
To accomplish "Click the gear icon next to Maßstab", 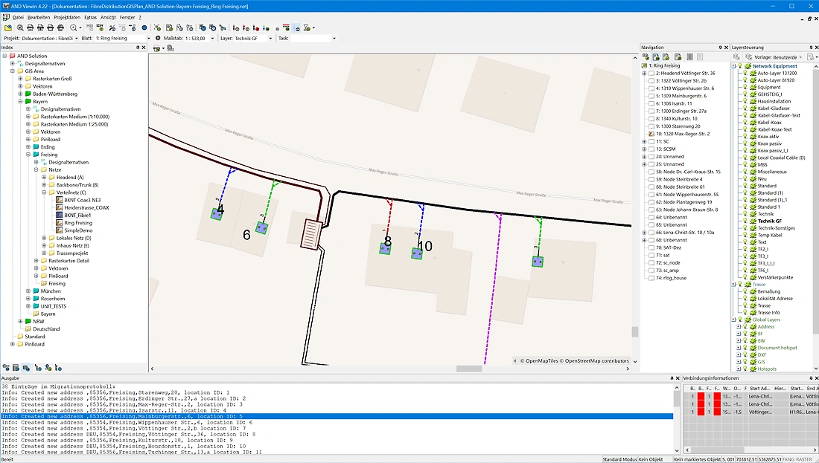I will (x=159, y=38).
